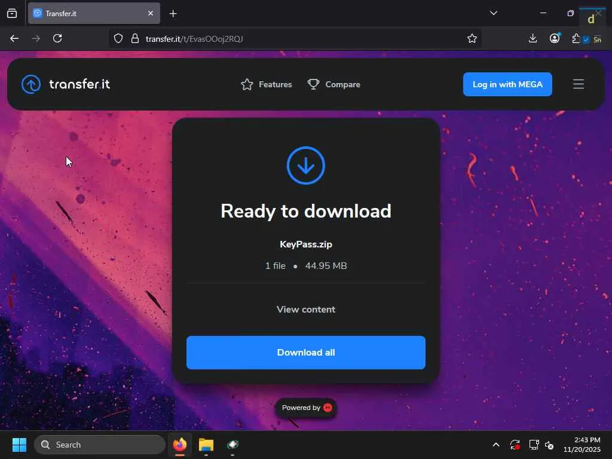
Task: Open the browser downloads panel
Action: click(x=533, y=38)
